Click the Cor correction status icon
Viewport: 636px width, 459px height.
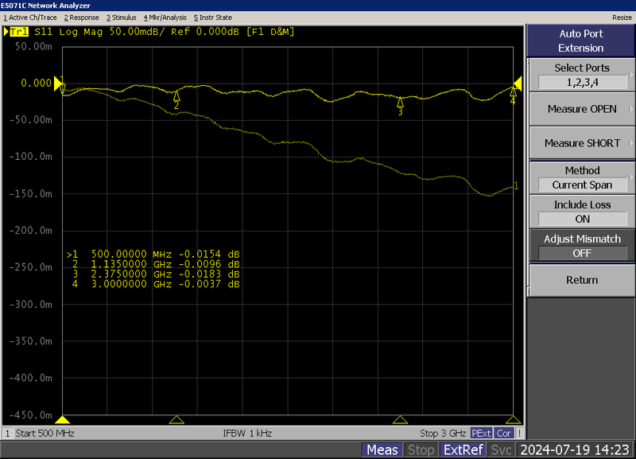(503, 433)
